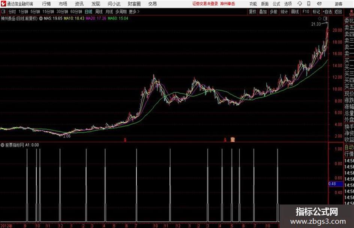Click the A1: 0.00 indicator value
This screenshot has width=354, height=228.
coord(32,145)
